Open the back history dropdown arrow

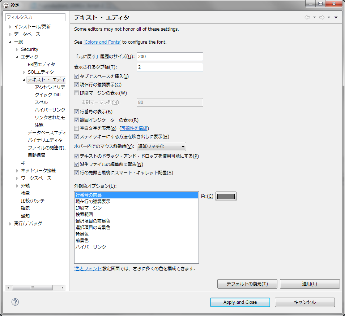(x=314, y=17)
